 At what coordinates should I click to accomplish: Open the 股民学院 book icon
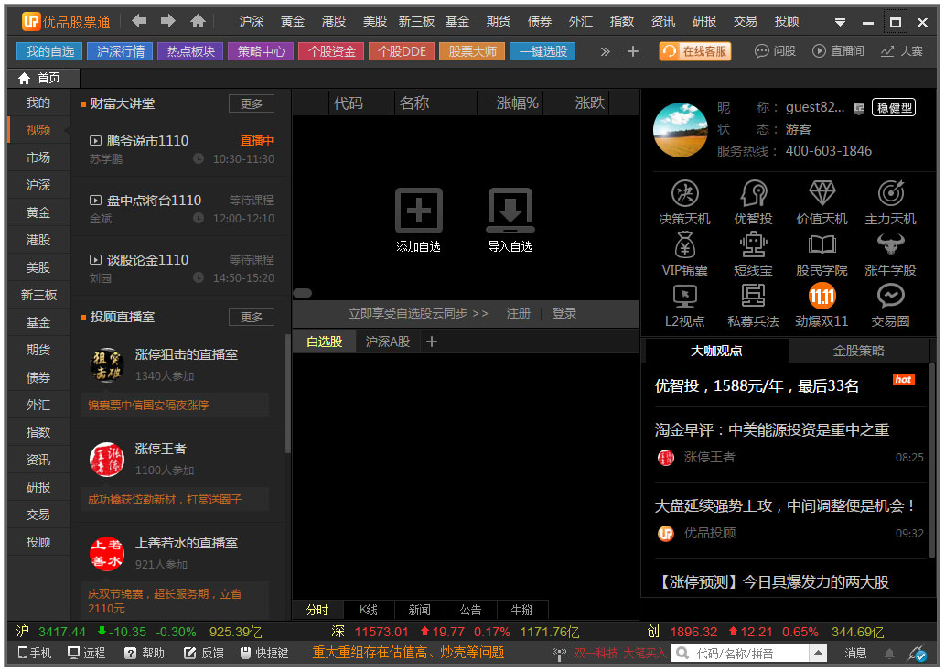(822, 245)
